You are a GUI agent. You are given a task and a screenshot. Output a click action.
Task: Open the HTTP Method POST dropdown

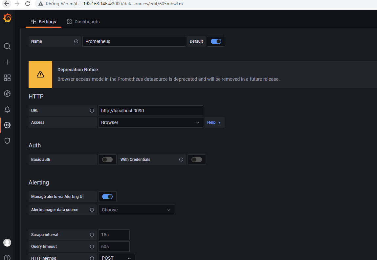[117, 257]
